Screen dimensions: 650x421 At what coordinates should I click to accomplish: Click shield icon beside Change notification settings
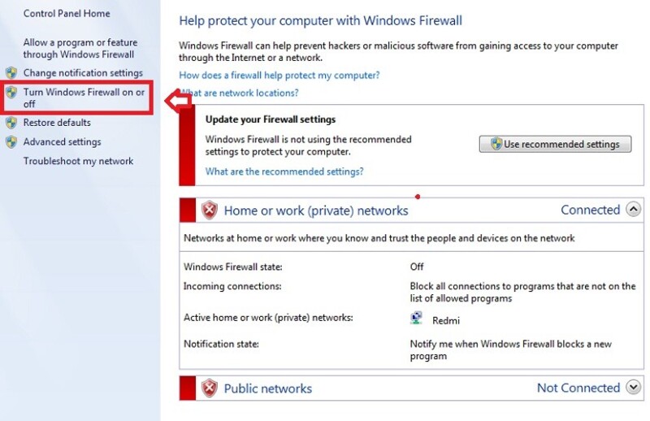pyautogui.click(x=11, y=73)
